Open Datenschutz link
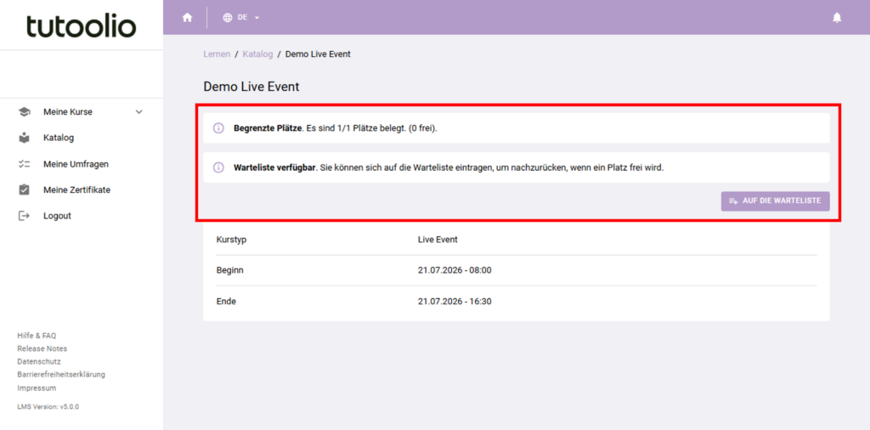Screen dimensions: 870x430 [39, 361]
